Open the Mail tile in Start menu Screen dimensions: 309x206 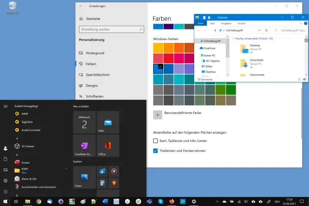point(108,122)
